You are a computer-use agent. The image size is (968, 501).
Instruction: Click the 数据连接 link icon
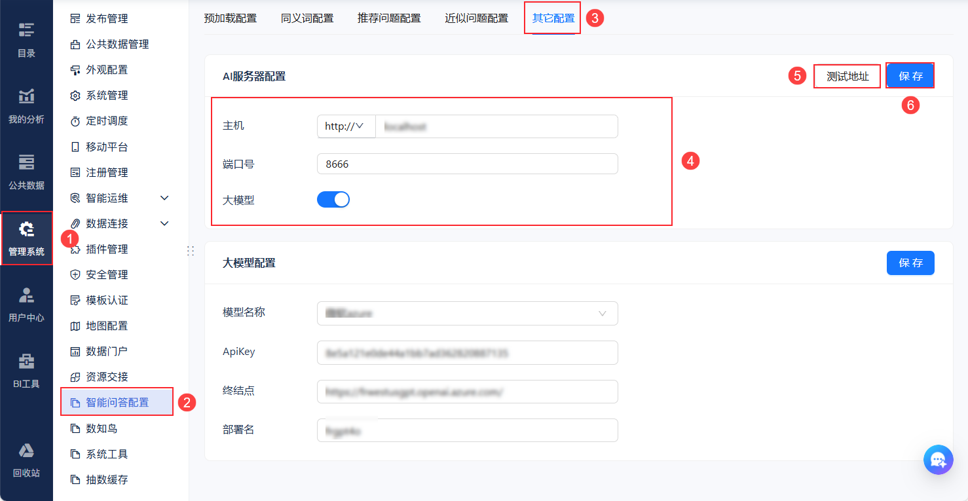(x=75, y=223)
